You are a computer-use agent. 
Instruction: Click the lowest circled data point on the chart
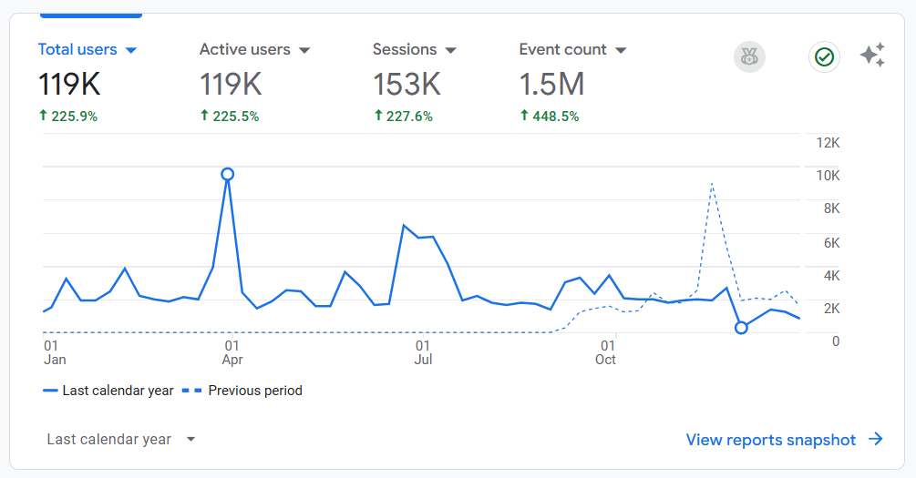[x=741, y=328]
